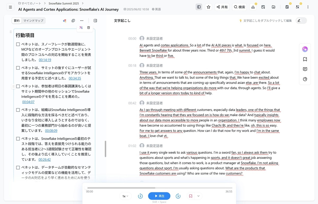
Task: Jump to timestamp 00:08:09
Action: pyautogui.click(x=51, y=131)
